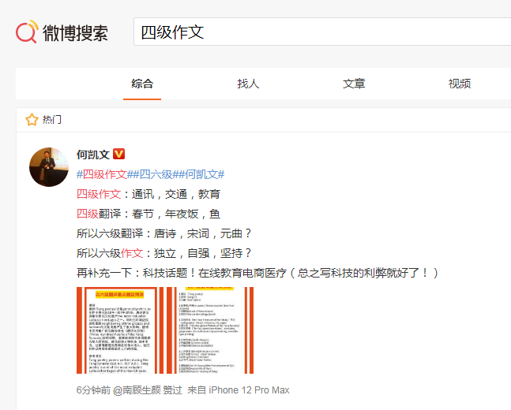Click red 作文 keyword in 六级作文 line
Viewport: 511px width, 410px height.
[x=132, y=253]
